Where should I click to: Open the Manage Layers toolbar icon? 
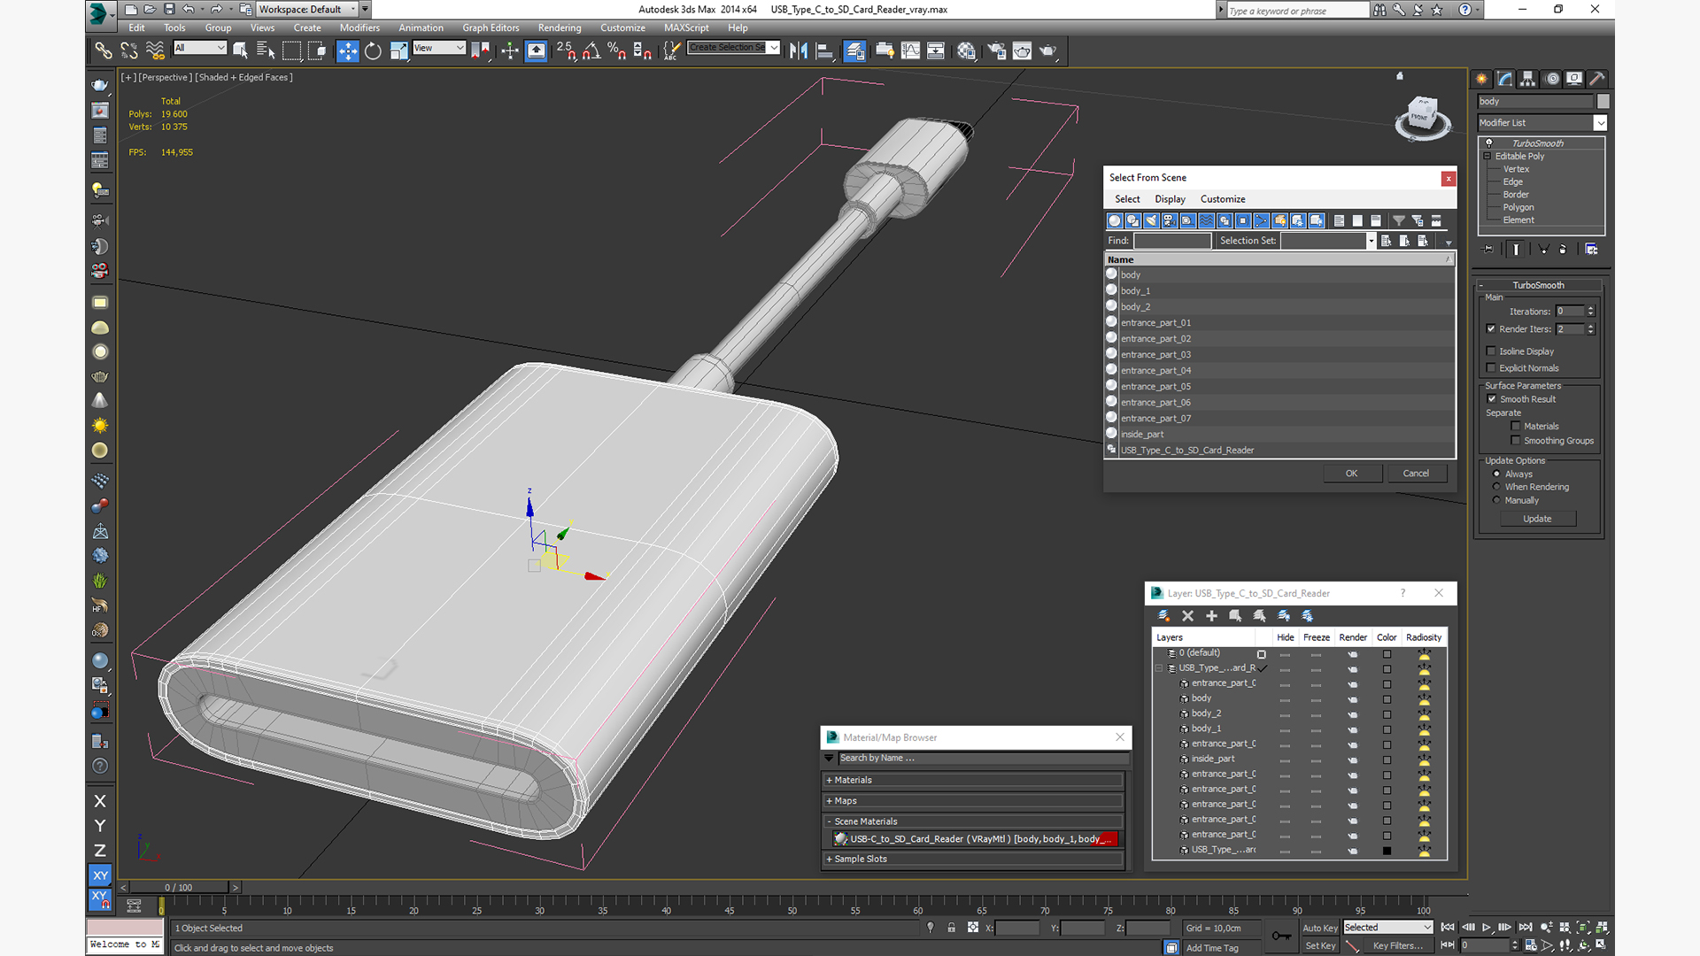[854, 50]
